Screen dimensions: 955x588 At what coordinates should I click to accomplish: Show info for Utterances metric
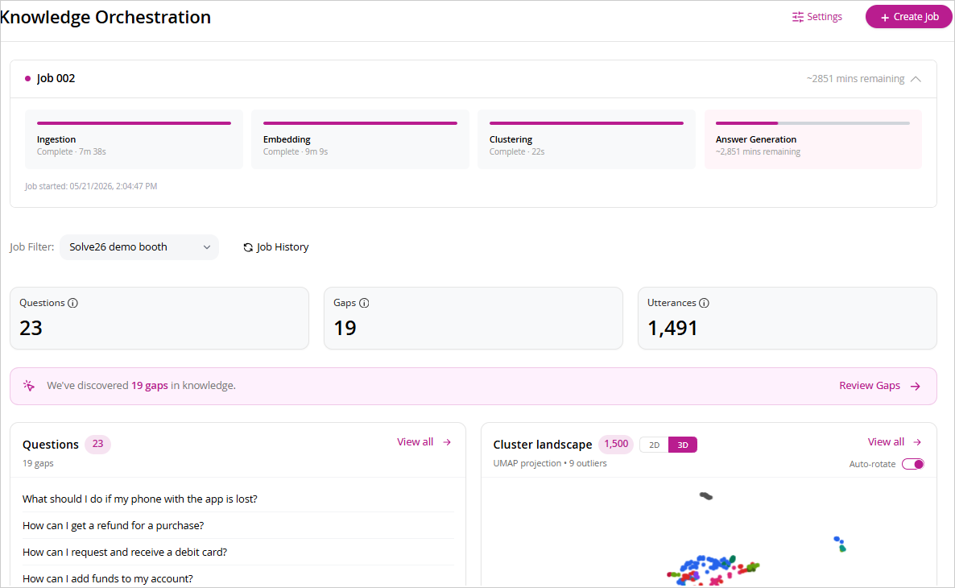(704, 303)
